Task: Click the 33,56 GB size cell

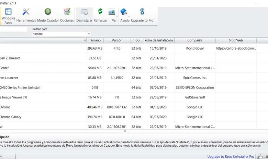Action: tap(95, 58)
